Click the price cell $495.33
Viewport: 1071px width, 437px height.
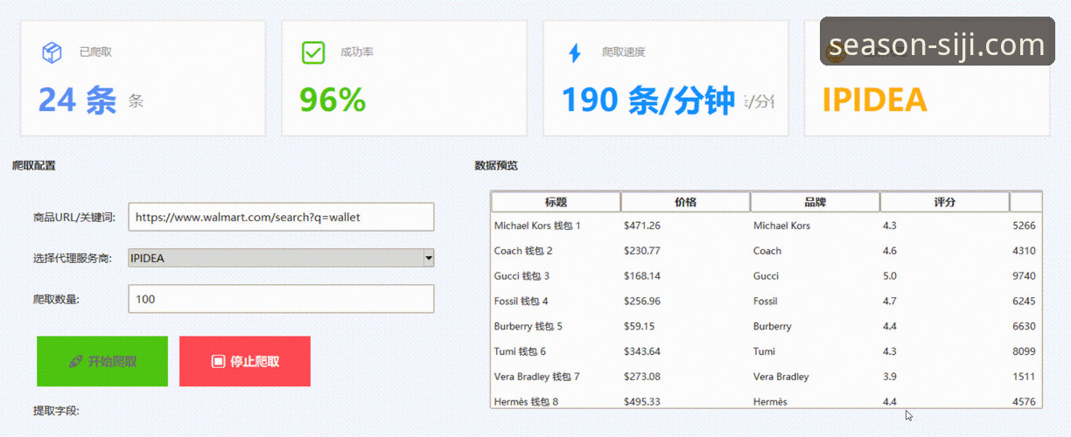(x=642, y=402)
